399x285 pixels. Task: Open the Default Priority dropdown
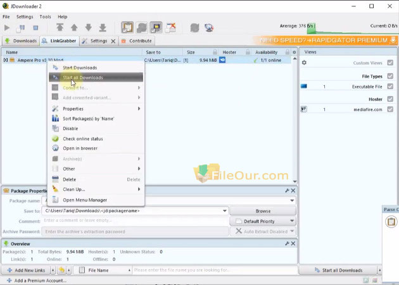(292, 221)
